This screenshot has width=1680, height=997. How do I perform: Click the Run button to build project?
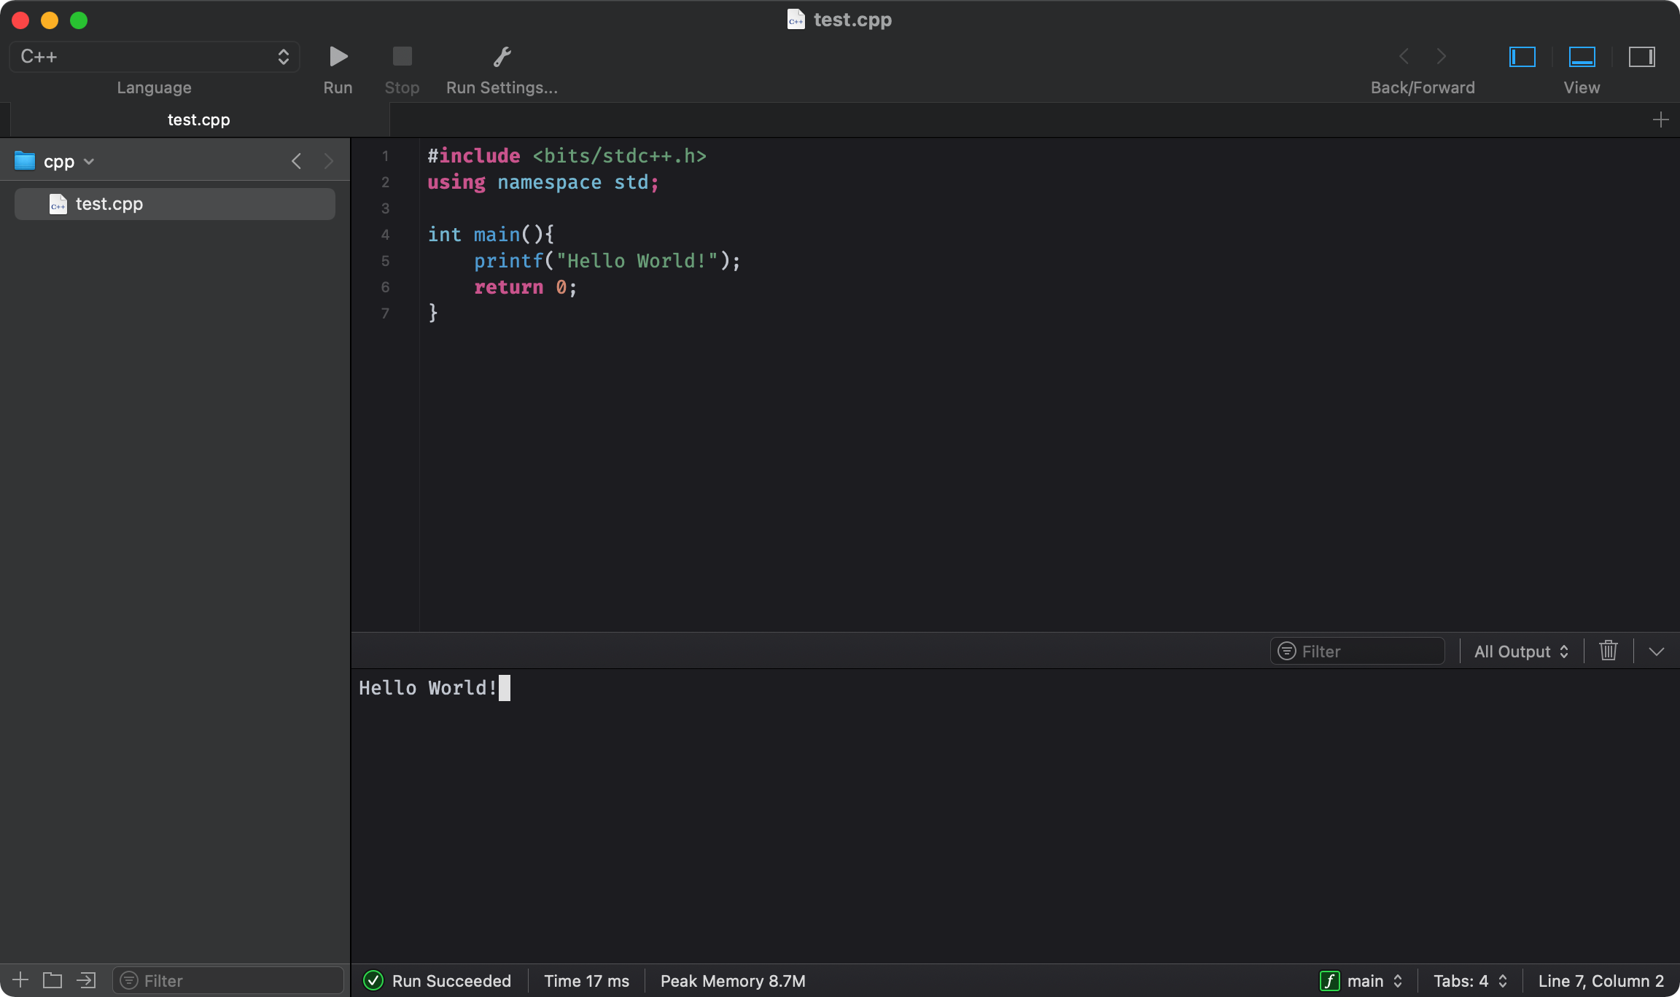338,56
